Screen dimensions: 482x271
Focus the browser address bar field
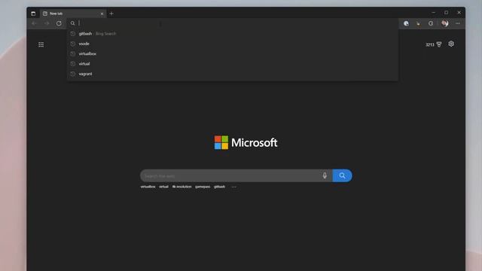233,23
